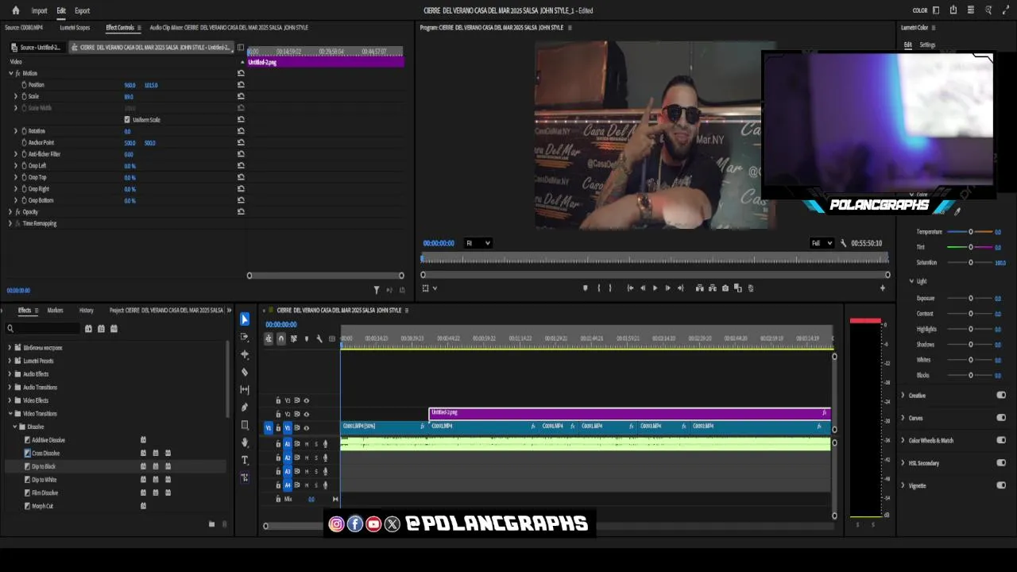Open Program Monitor zoom level Fit dropdown

pos(478,243)
